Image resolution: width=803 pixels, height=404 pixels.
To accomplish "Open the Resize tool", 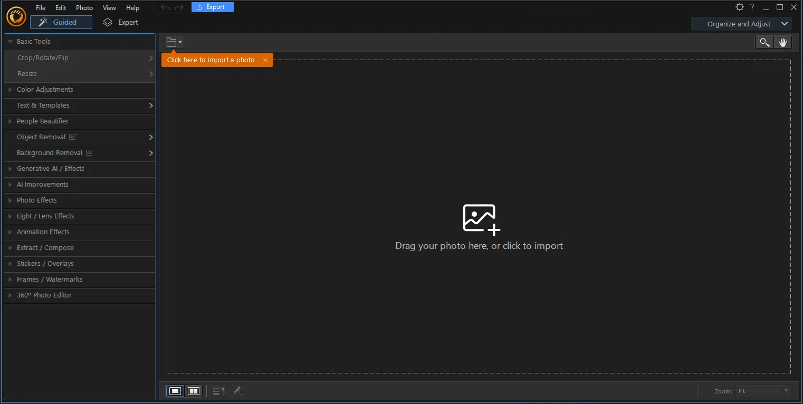I will click(x=80, y=74).
